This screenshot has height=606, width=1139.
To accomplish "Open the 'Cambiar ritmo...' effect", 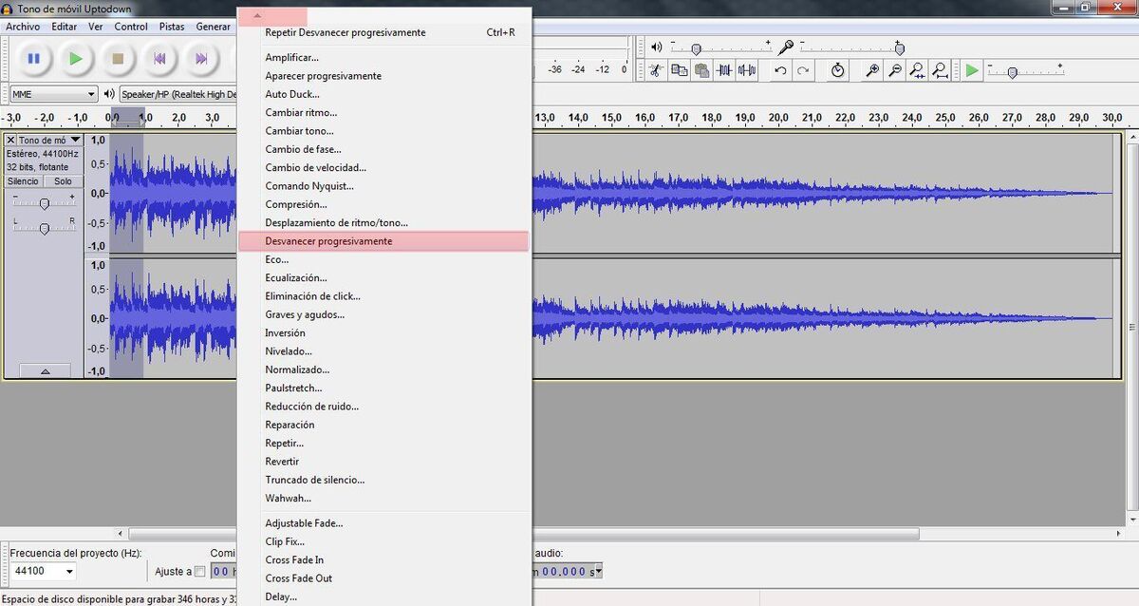I will pos(383,113).
